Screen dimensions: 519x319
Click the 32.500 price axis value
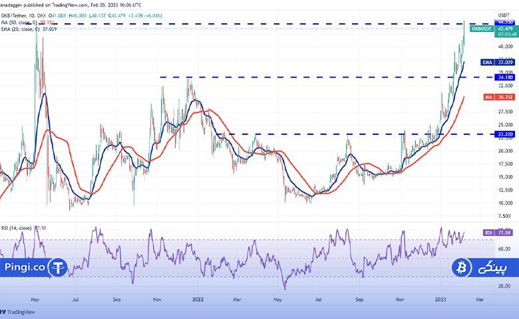[506, 86]
